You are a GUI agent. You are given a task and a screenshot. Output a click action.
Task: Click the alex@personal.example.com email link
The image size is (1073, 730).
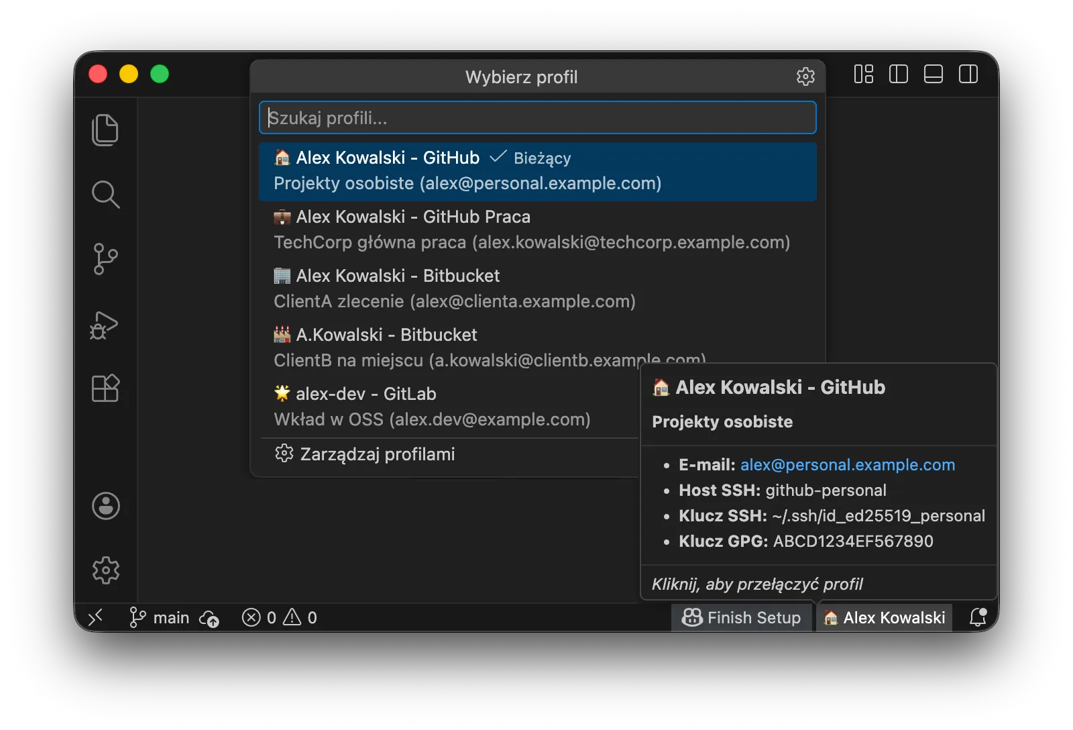point(848,465)
